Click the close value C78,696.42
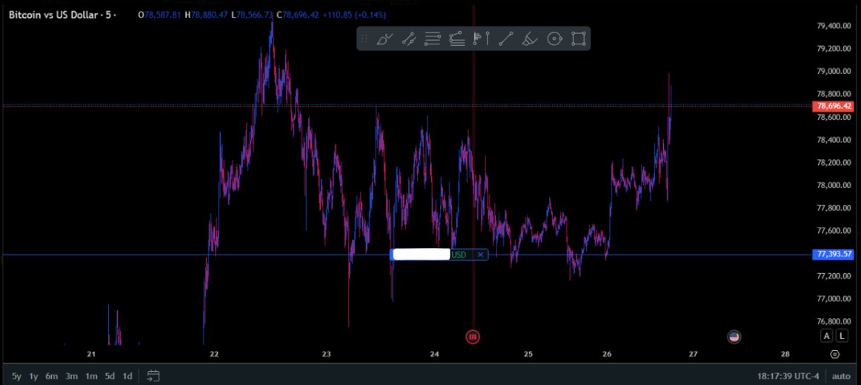Screen dimensions: 861x385 [298, 15]
